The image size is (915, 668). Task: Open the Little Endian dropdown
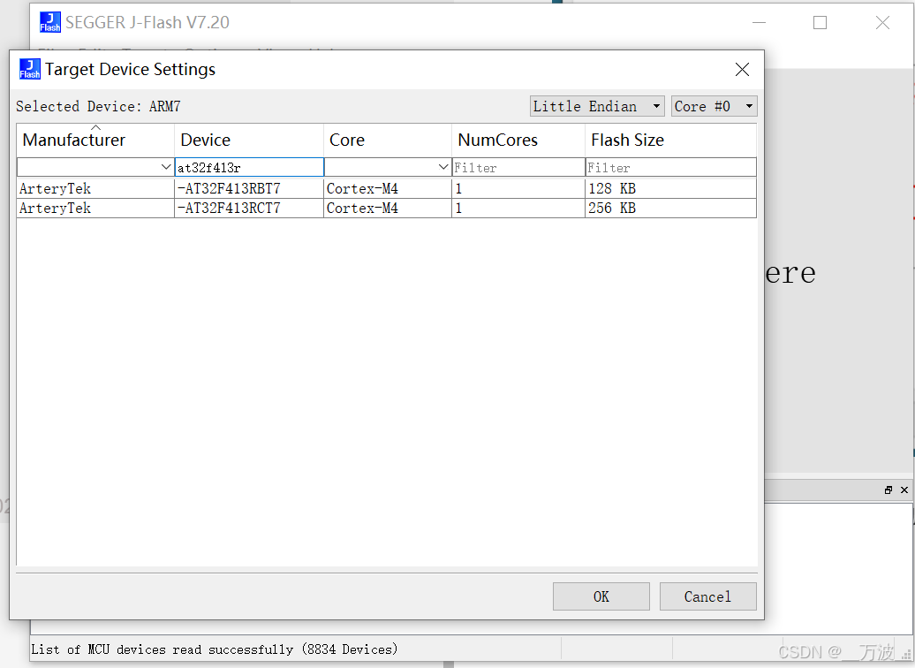coord(597,106)
